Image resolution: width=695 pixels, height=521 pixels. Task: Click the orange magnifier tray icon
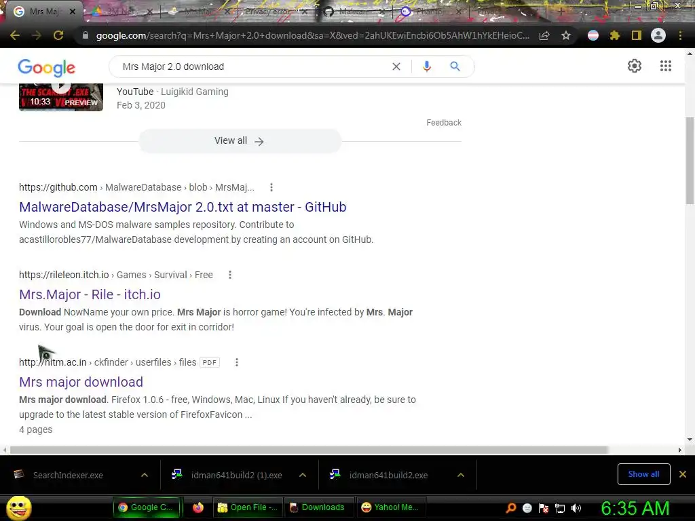click(x=511, y=508)
